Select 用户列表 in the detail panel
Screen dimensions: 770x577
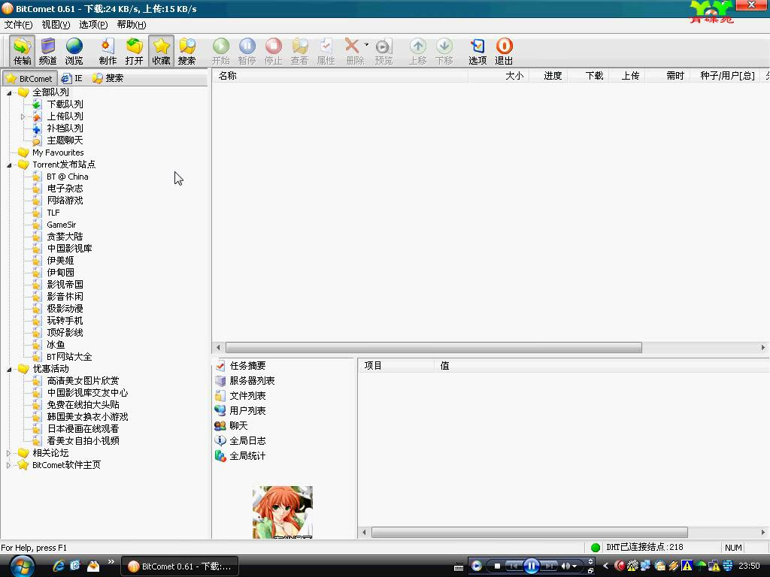point(247,411)
